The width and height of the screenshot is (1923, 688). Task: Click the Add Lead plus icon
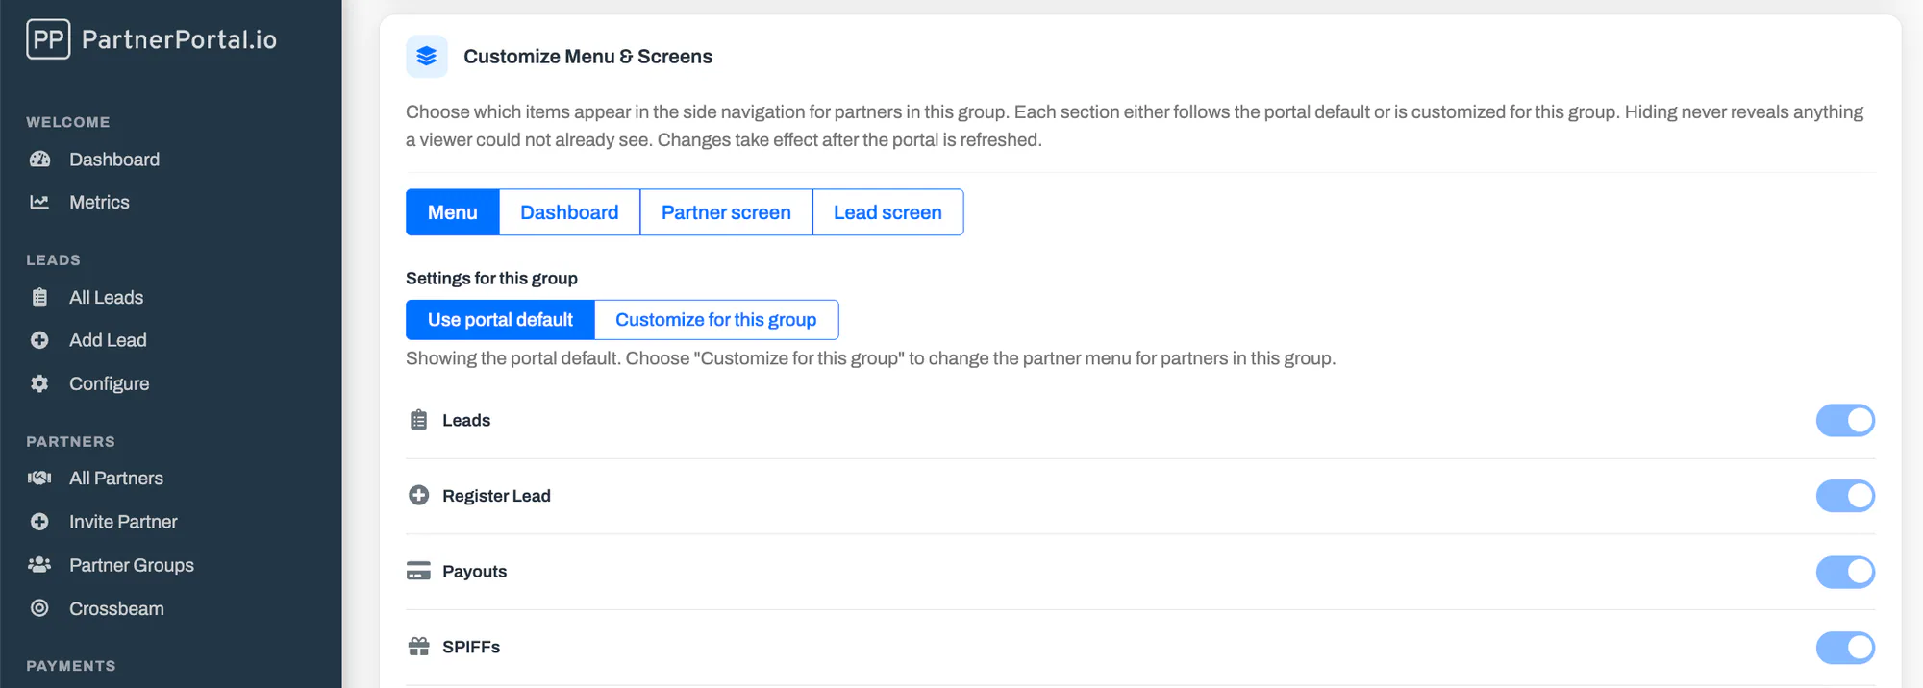39,340
